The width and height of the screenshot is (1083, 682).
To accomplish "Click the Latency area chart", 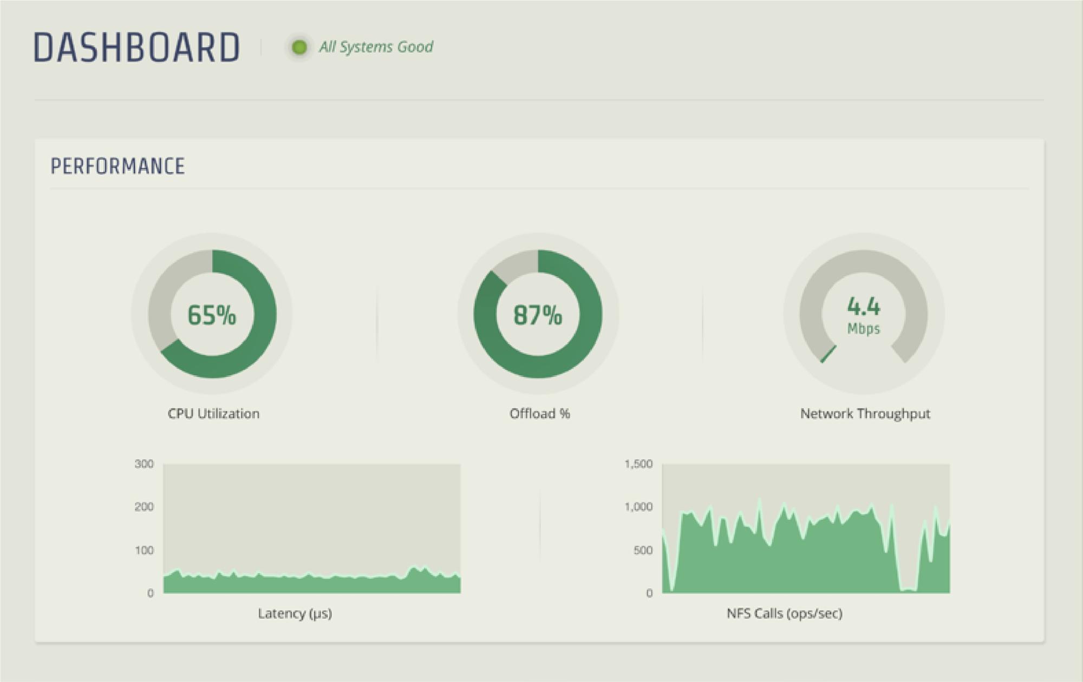I will [x=312, y=528].
